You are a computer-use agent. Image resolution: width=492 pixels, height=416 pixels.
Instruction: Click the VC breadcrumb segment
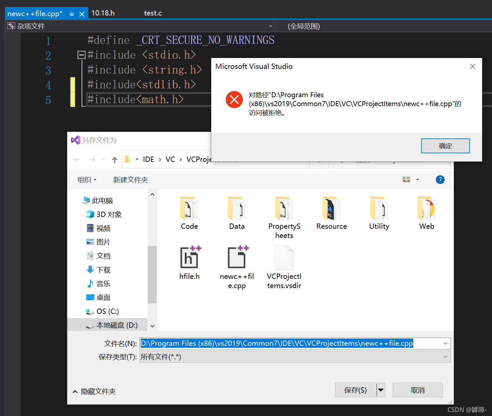(170, 160)
